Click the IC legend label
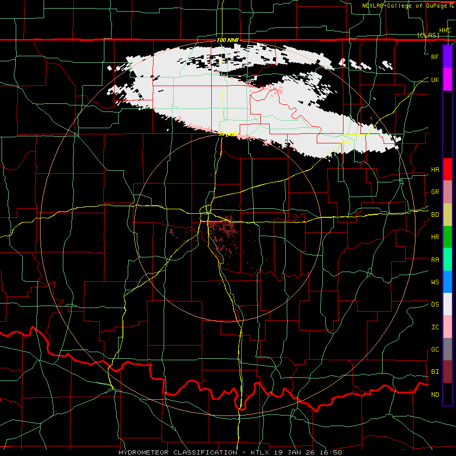The width and height of the screenshot is (456, 456). 435,327
